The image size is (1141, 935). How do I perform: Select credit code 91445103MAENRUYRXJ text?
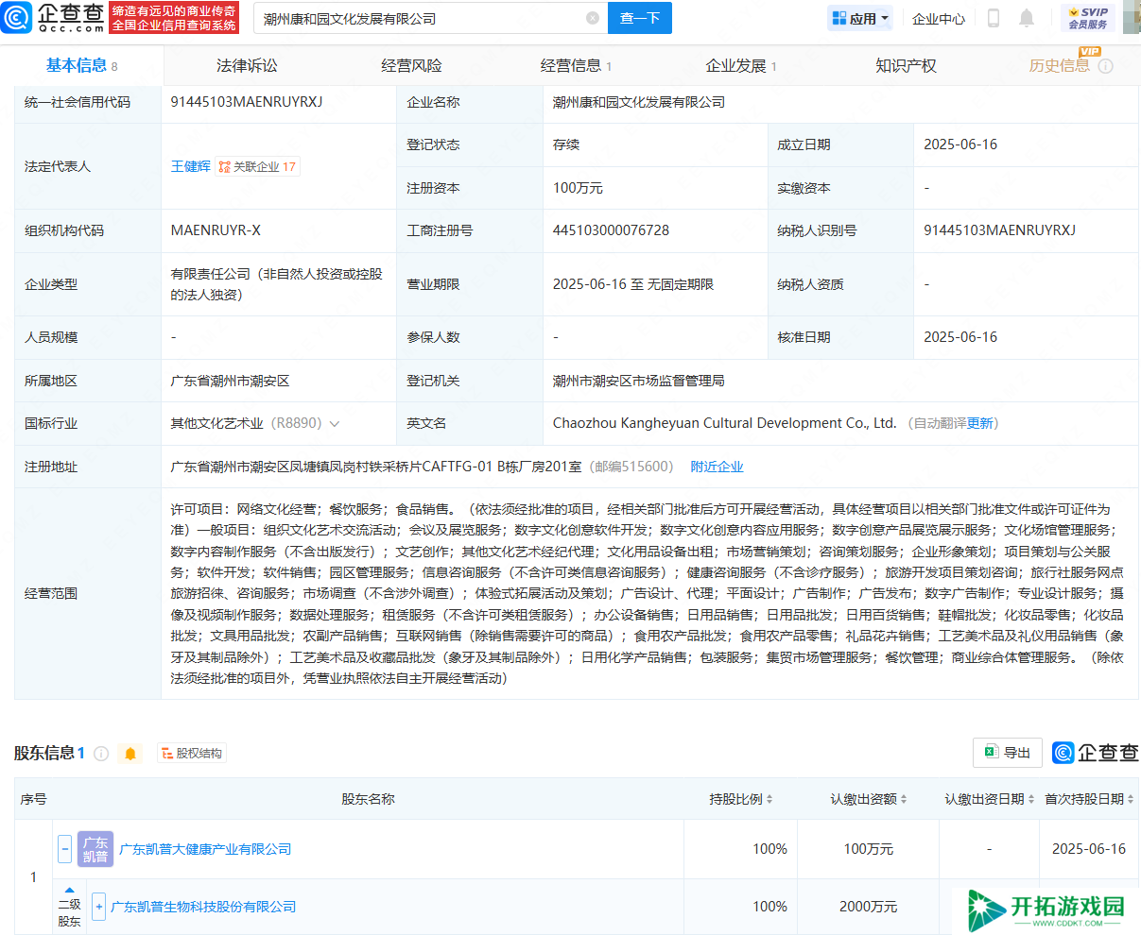coord(247,102)
